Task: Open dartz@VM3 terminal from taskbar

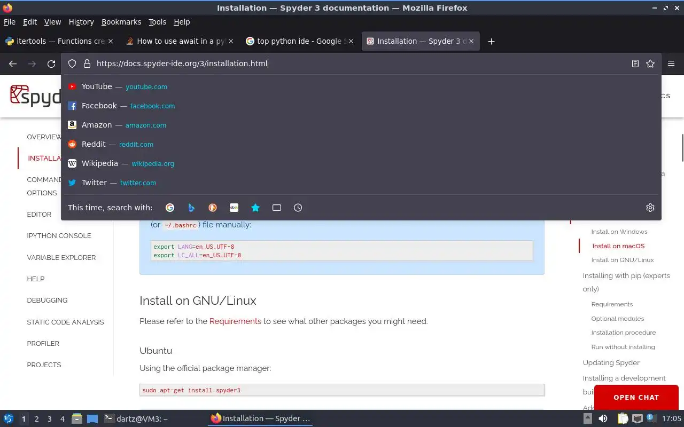Action: point(136,419)
